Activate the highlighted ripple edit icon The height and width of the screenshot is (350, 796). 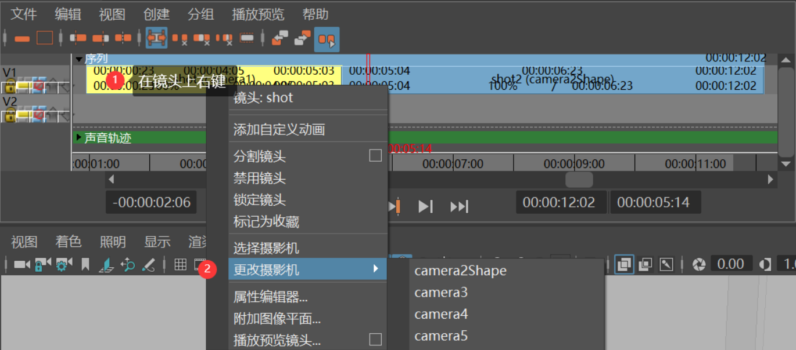tap(156, 38)
